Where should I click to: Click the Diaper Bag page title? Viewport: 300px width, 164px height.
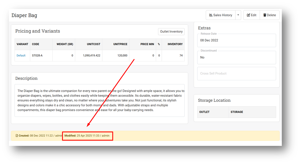[x=24, y=15]
